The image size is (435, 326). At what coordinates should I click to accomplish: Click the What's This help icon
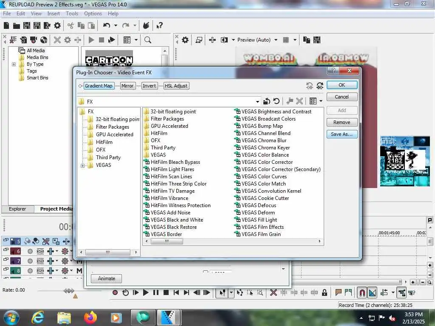point(160,26)
